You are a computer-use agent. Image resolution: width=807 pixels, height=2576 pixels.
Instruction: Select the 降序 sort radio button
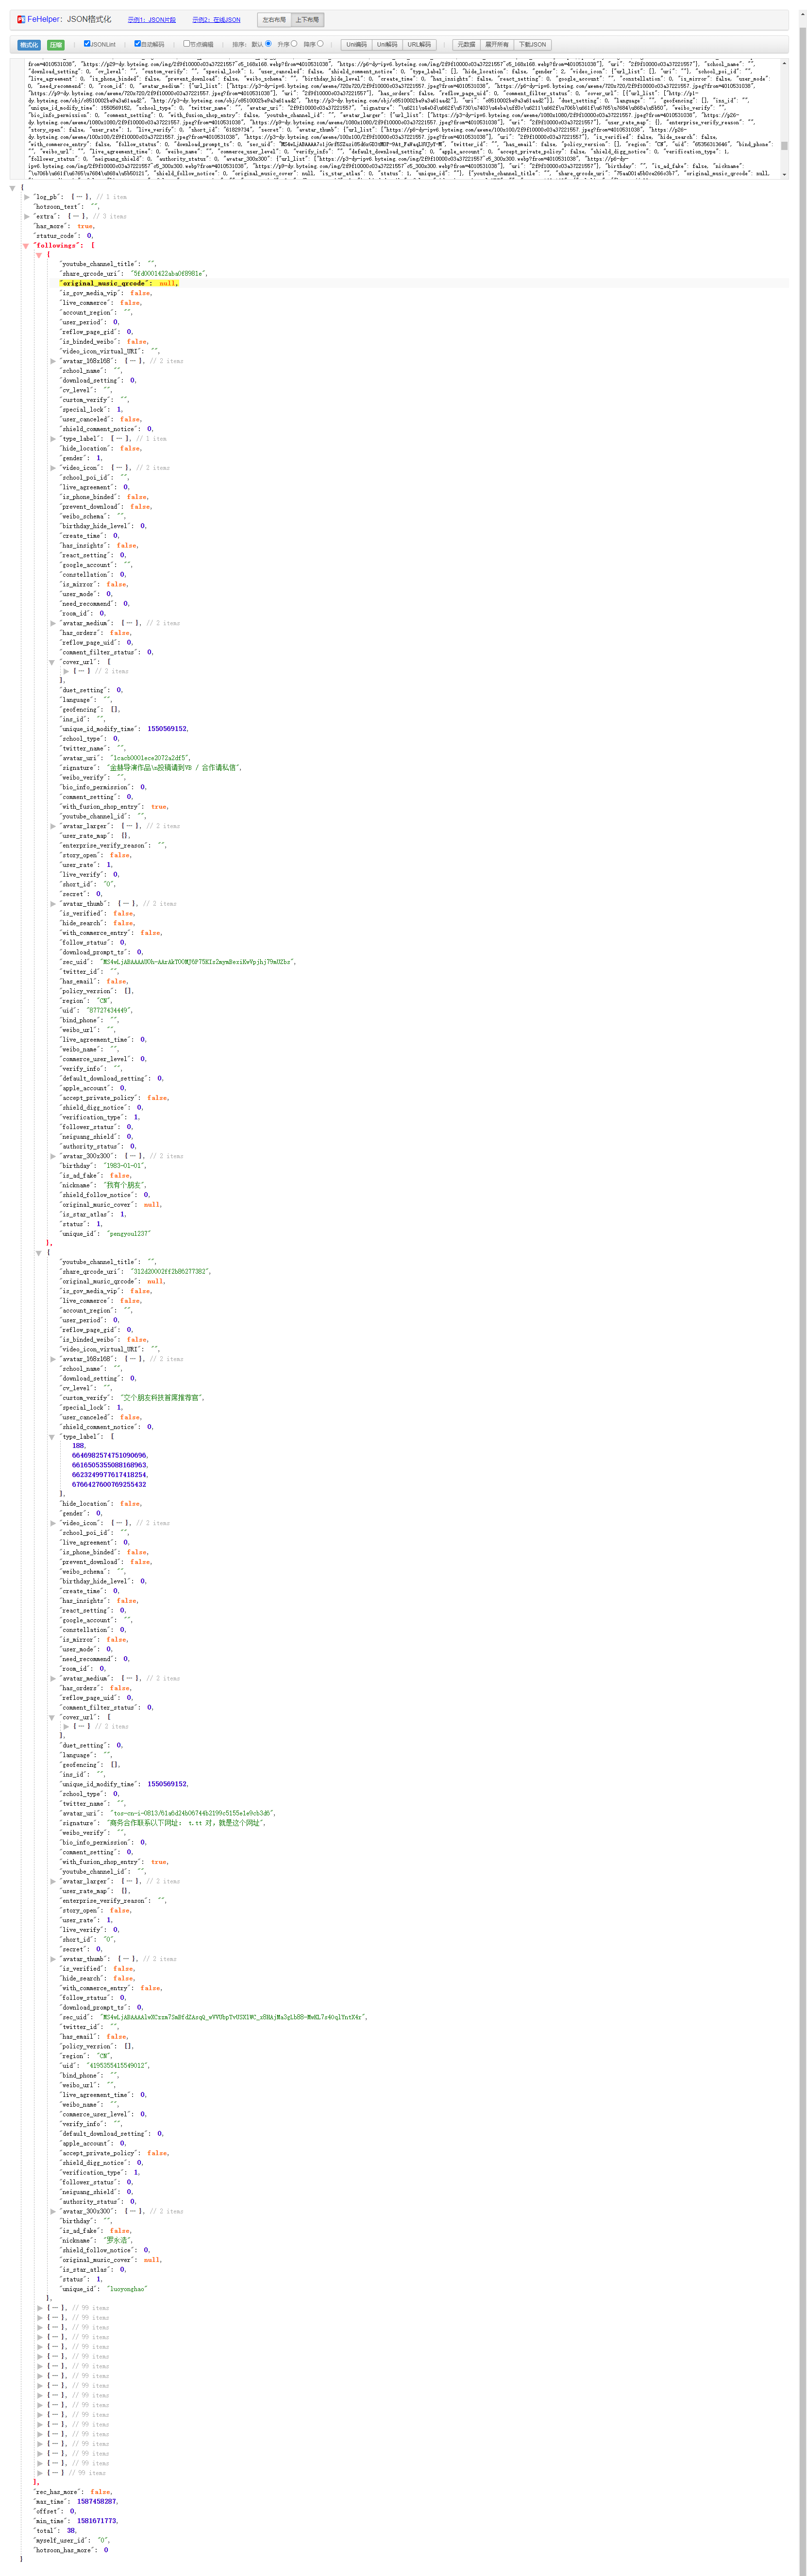pos(320,43)
